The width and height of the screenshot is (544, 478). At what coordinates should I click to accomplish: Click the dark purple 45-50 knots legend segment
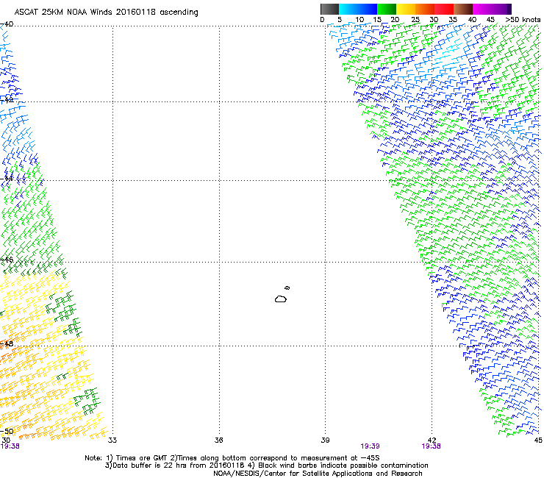[501, 9]
